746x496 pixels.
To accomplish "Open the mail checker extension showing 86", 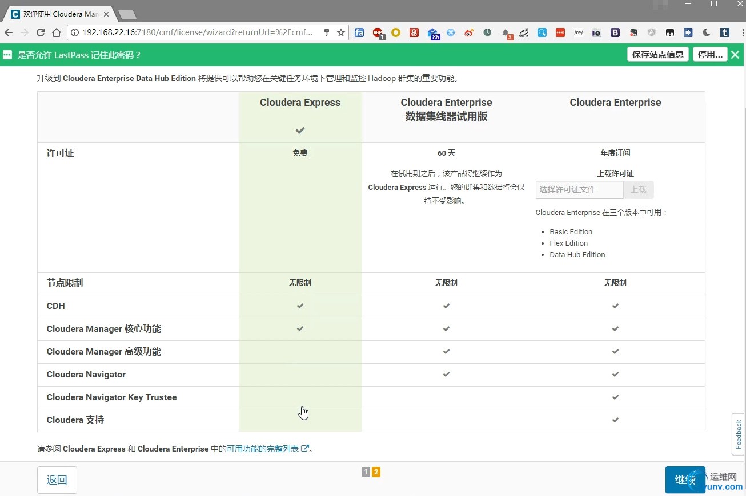I will [432, 33].
